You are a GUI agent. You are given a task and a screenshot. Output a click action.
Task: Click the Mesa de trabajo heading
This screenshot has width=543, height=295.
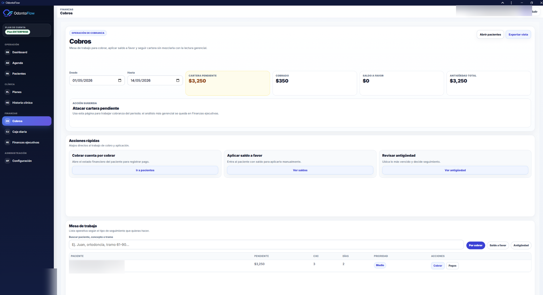(x=83, y=226)
